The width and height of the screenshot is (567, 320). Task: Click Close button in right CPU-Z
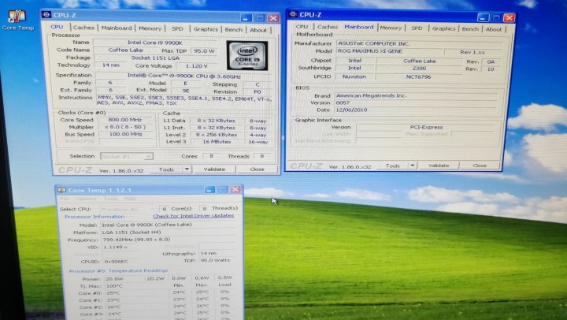480,166
